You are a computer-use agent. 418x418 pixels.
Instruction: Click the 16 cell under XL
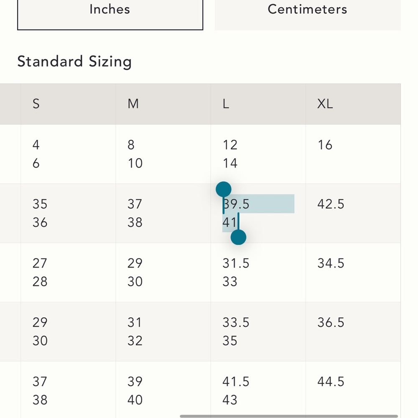[x=325, y=145]
